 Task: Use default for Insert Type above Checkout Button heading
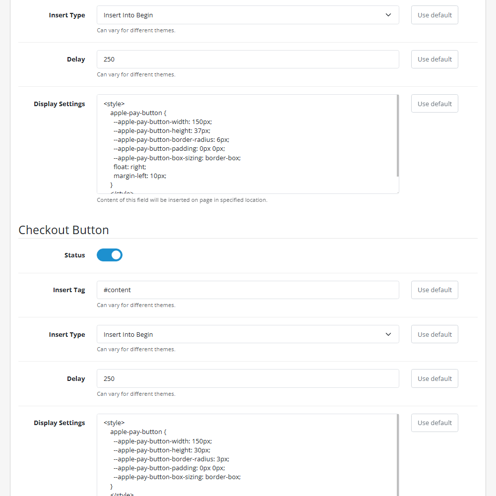(434, 15)
